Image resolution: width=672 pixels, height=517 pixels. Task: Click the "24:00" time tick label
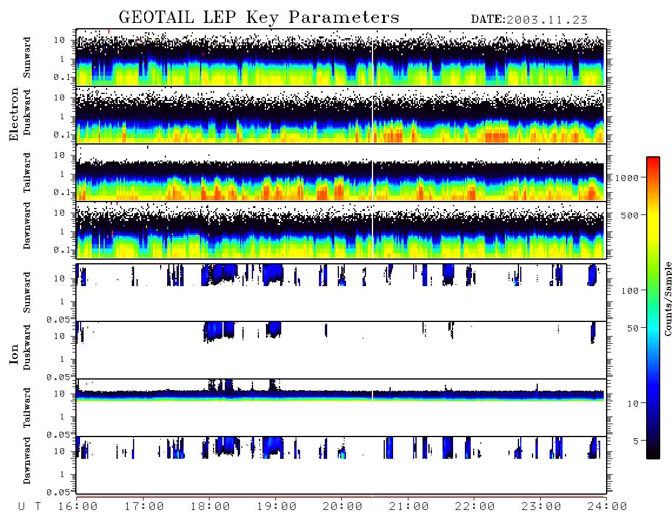[608, 507]
